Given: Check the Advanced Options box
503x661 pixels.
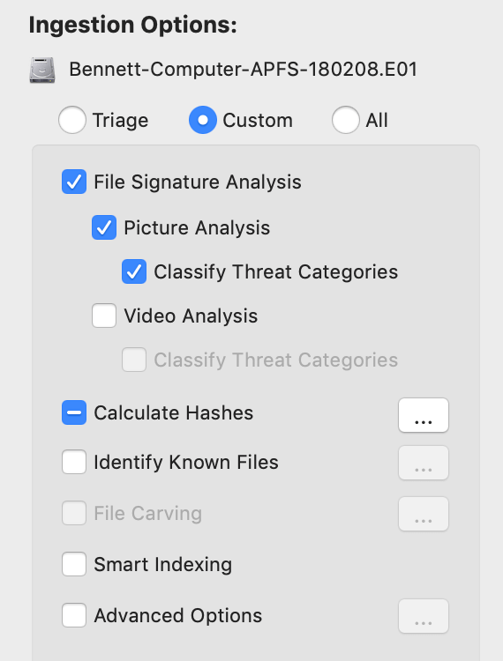Looking at the screenshot, I should tap(74, 615).
